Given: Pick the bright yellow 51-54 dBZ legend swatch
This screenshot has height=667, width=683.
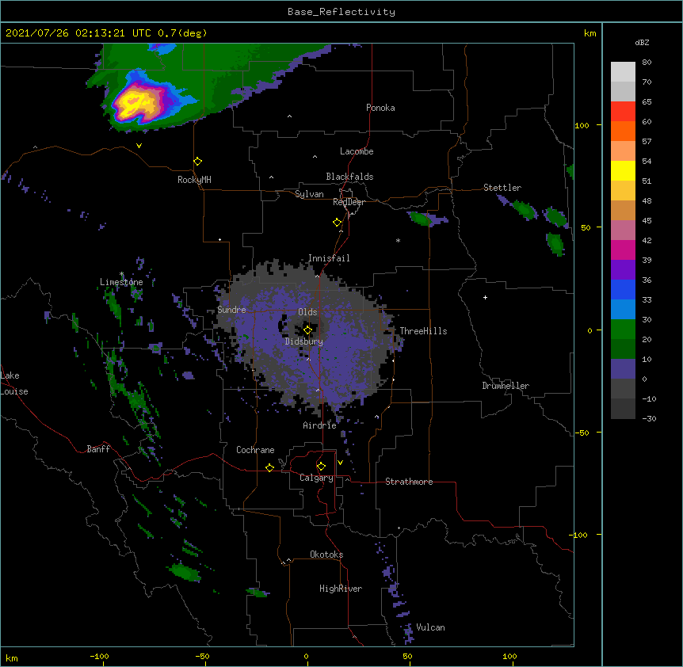Looking at the screenshot, I should coord(623,170).
